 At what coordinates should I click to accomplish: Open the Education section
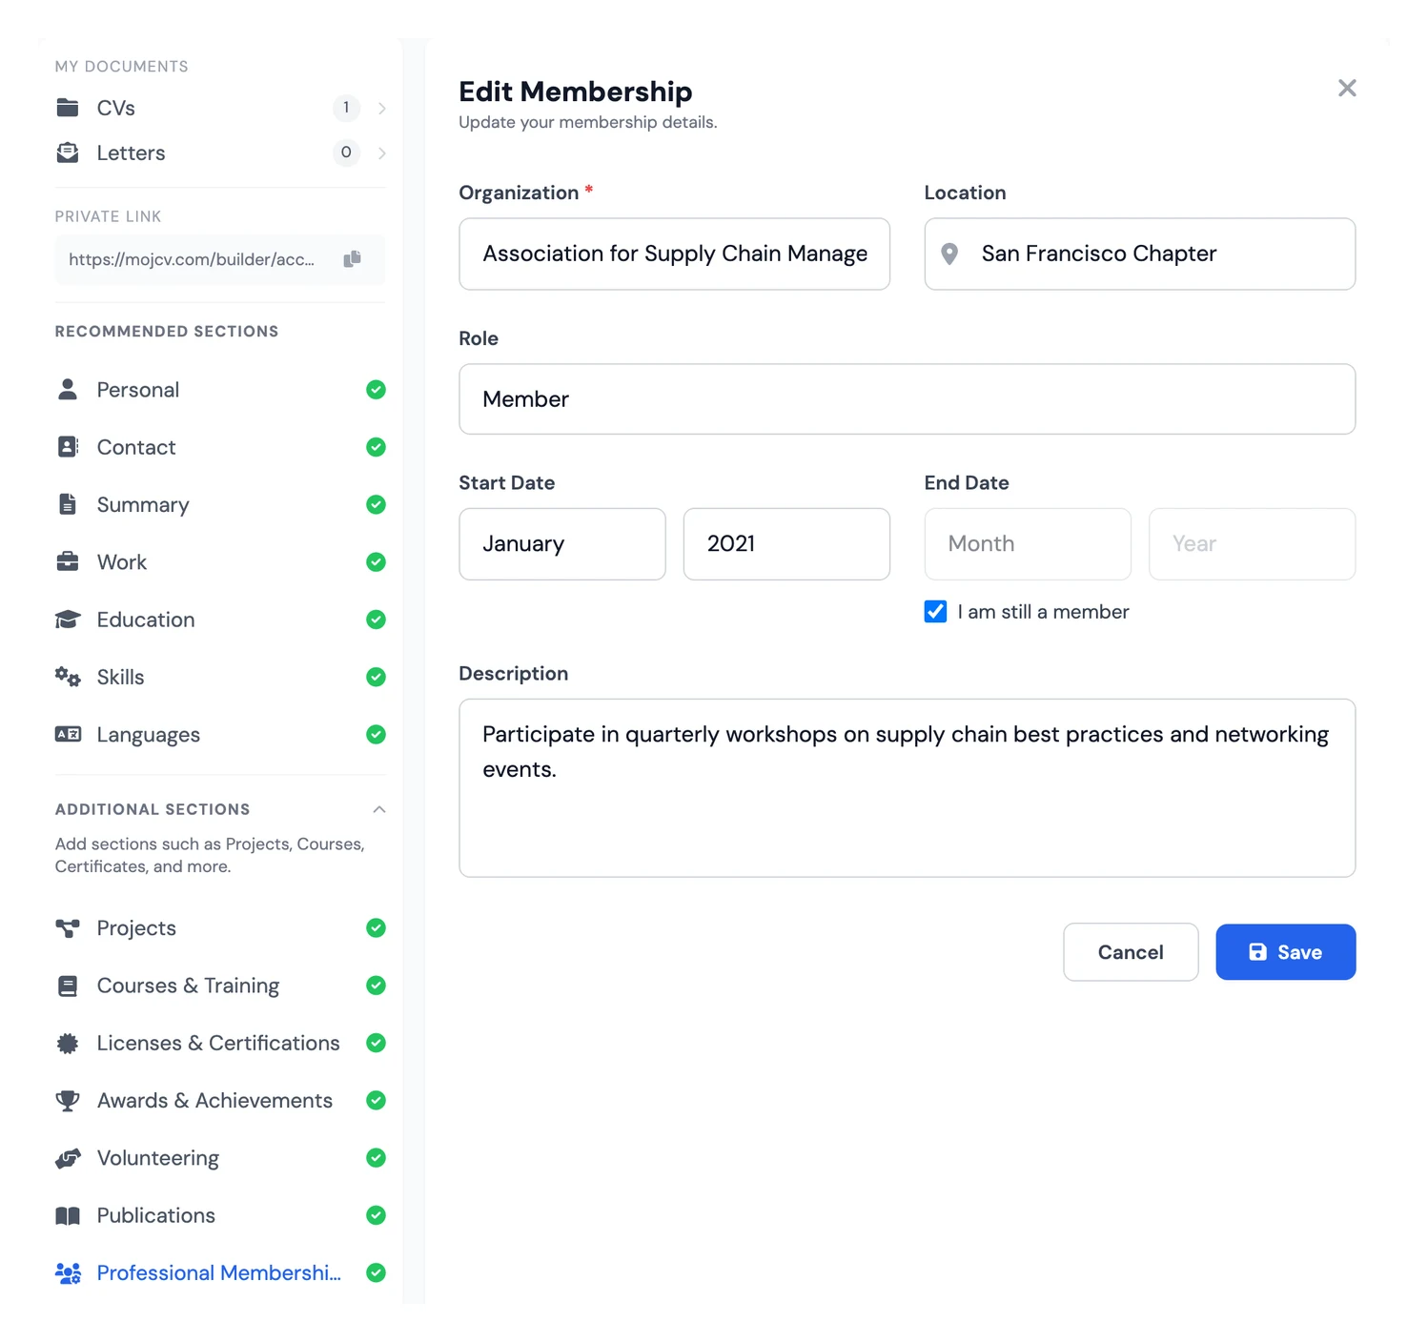(220, 620)
